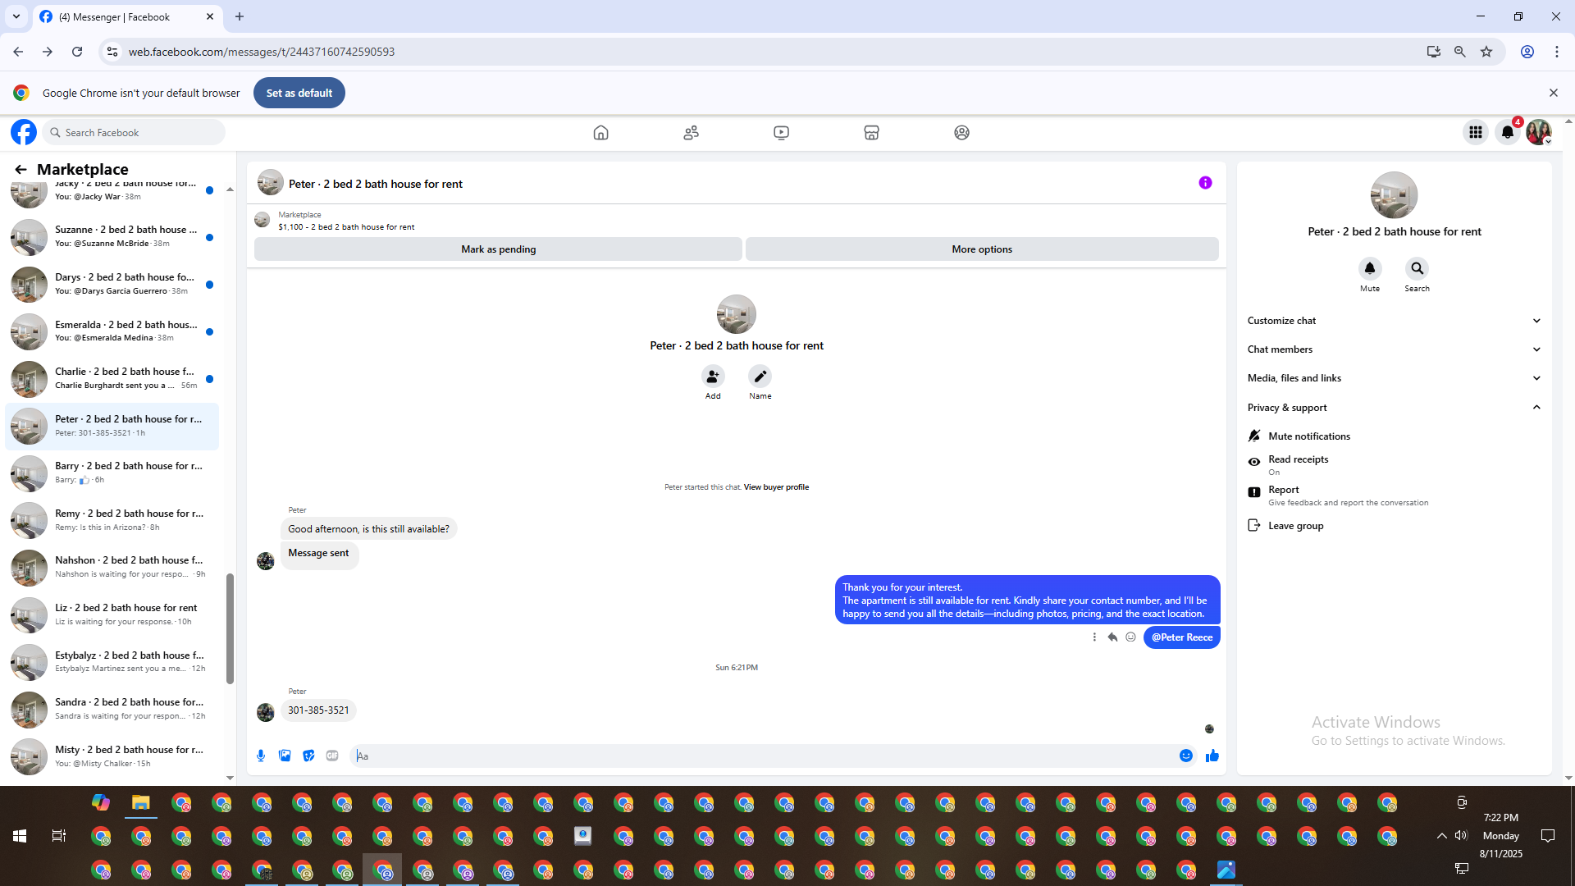The image size is (1575, 886).
Task: Click the Add people icon
Action: click(713, 377)
